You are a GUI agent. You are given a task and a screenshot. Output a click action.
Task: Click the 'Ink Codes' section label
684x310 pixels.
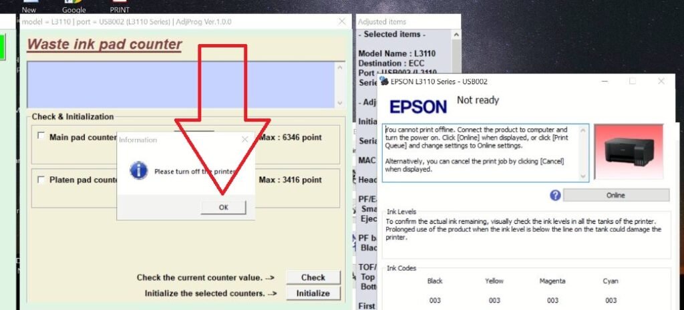401,268
